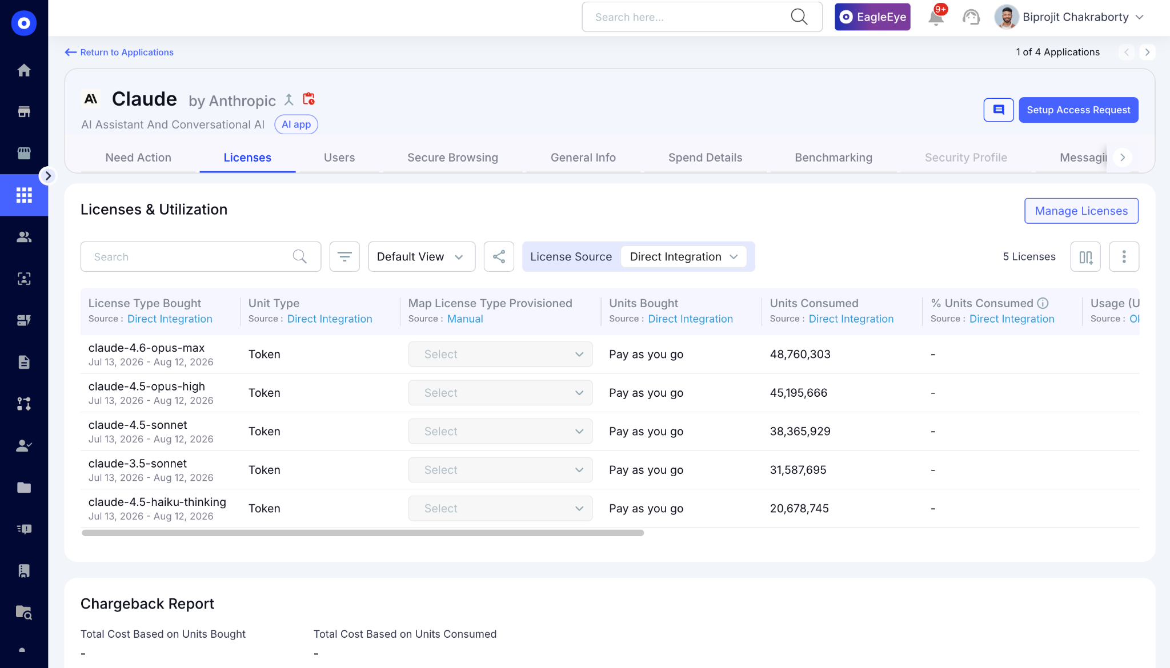The image size is (1170, 668).
Task: Click the claude-4.5-haiku-thinking license name
Action: [157, 502]
